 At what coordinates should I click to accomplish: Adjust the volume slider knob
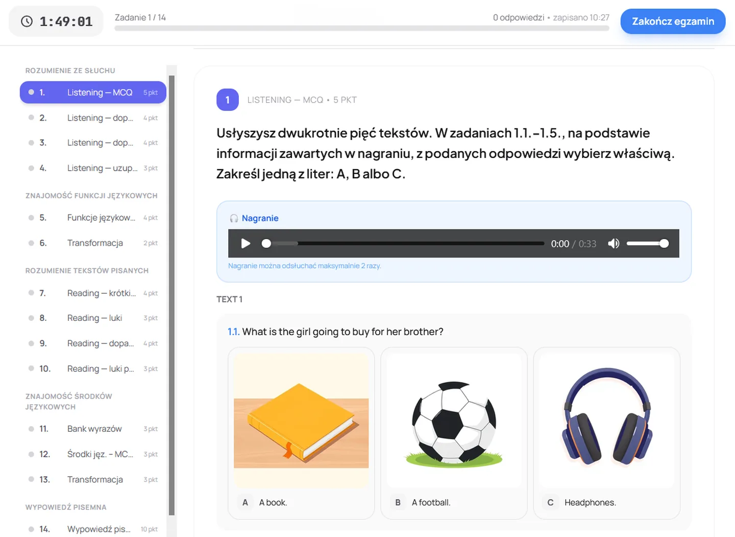coord(664,244)
